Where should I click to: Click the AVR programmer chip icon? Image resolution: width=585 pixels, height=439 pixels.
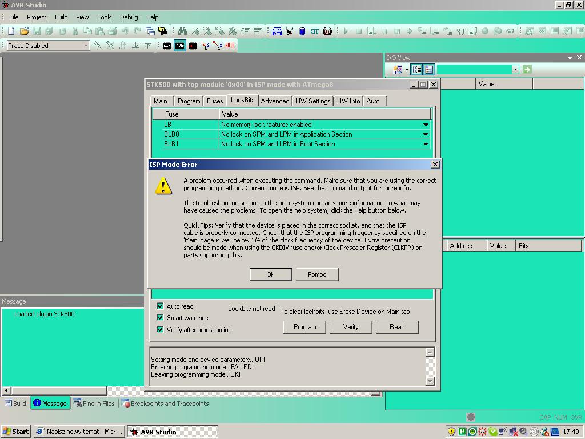point(180,46)
